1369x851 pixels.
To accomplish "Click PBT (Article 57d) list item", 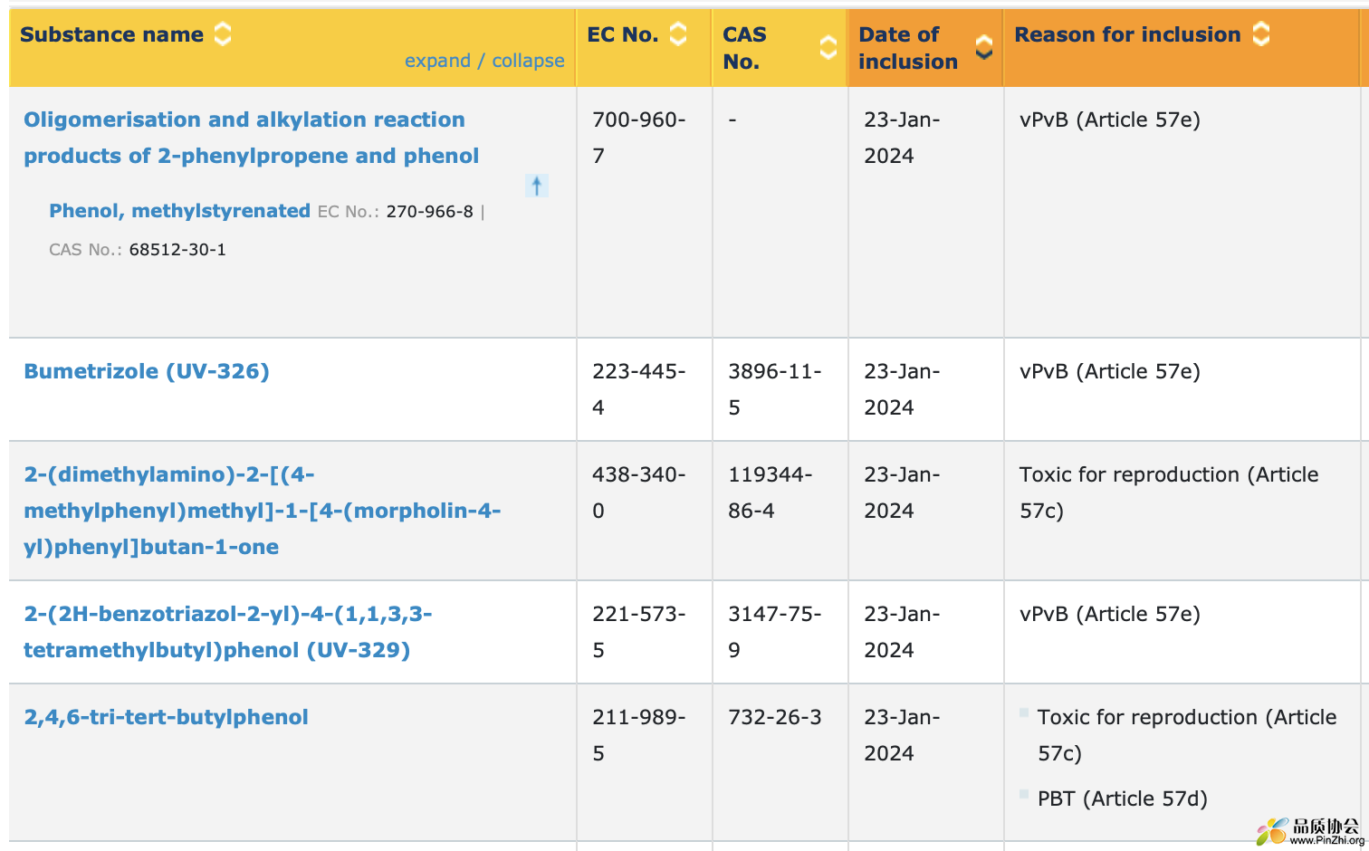I will click(1122, 798).
